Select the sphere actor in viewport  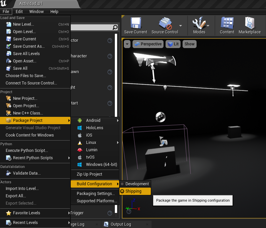tap(161, 117)
